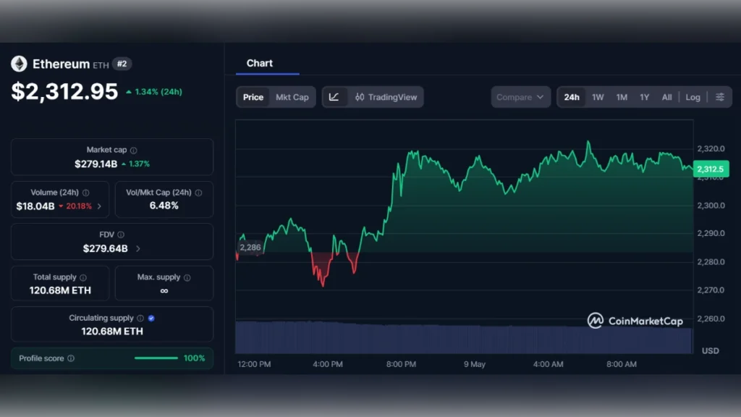This screenshot has height=417, width=741.
Task: Click the 1.34% (24h) change text
Action: click(x=158, y=92)
